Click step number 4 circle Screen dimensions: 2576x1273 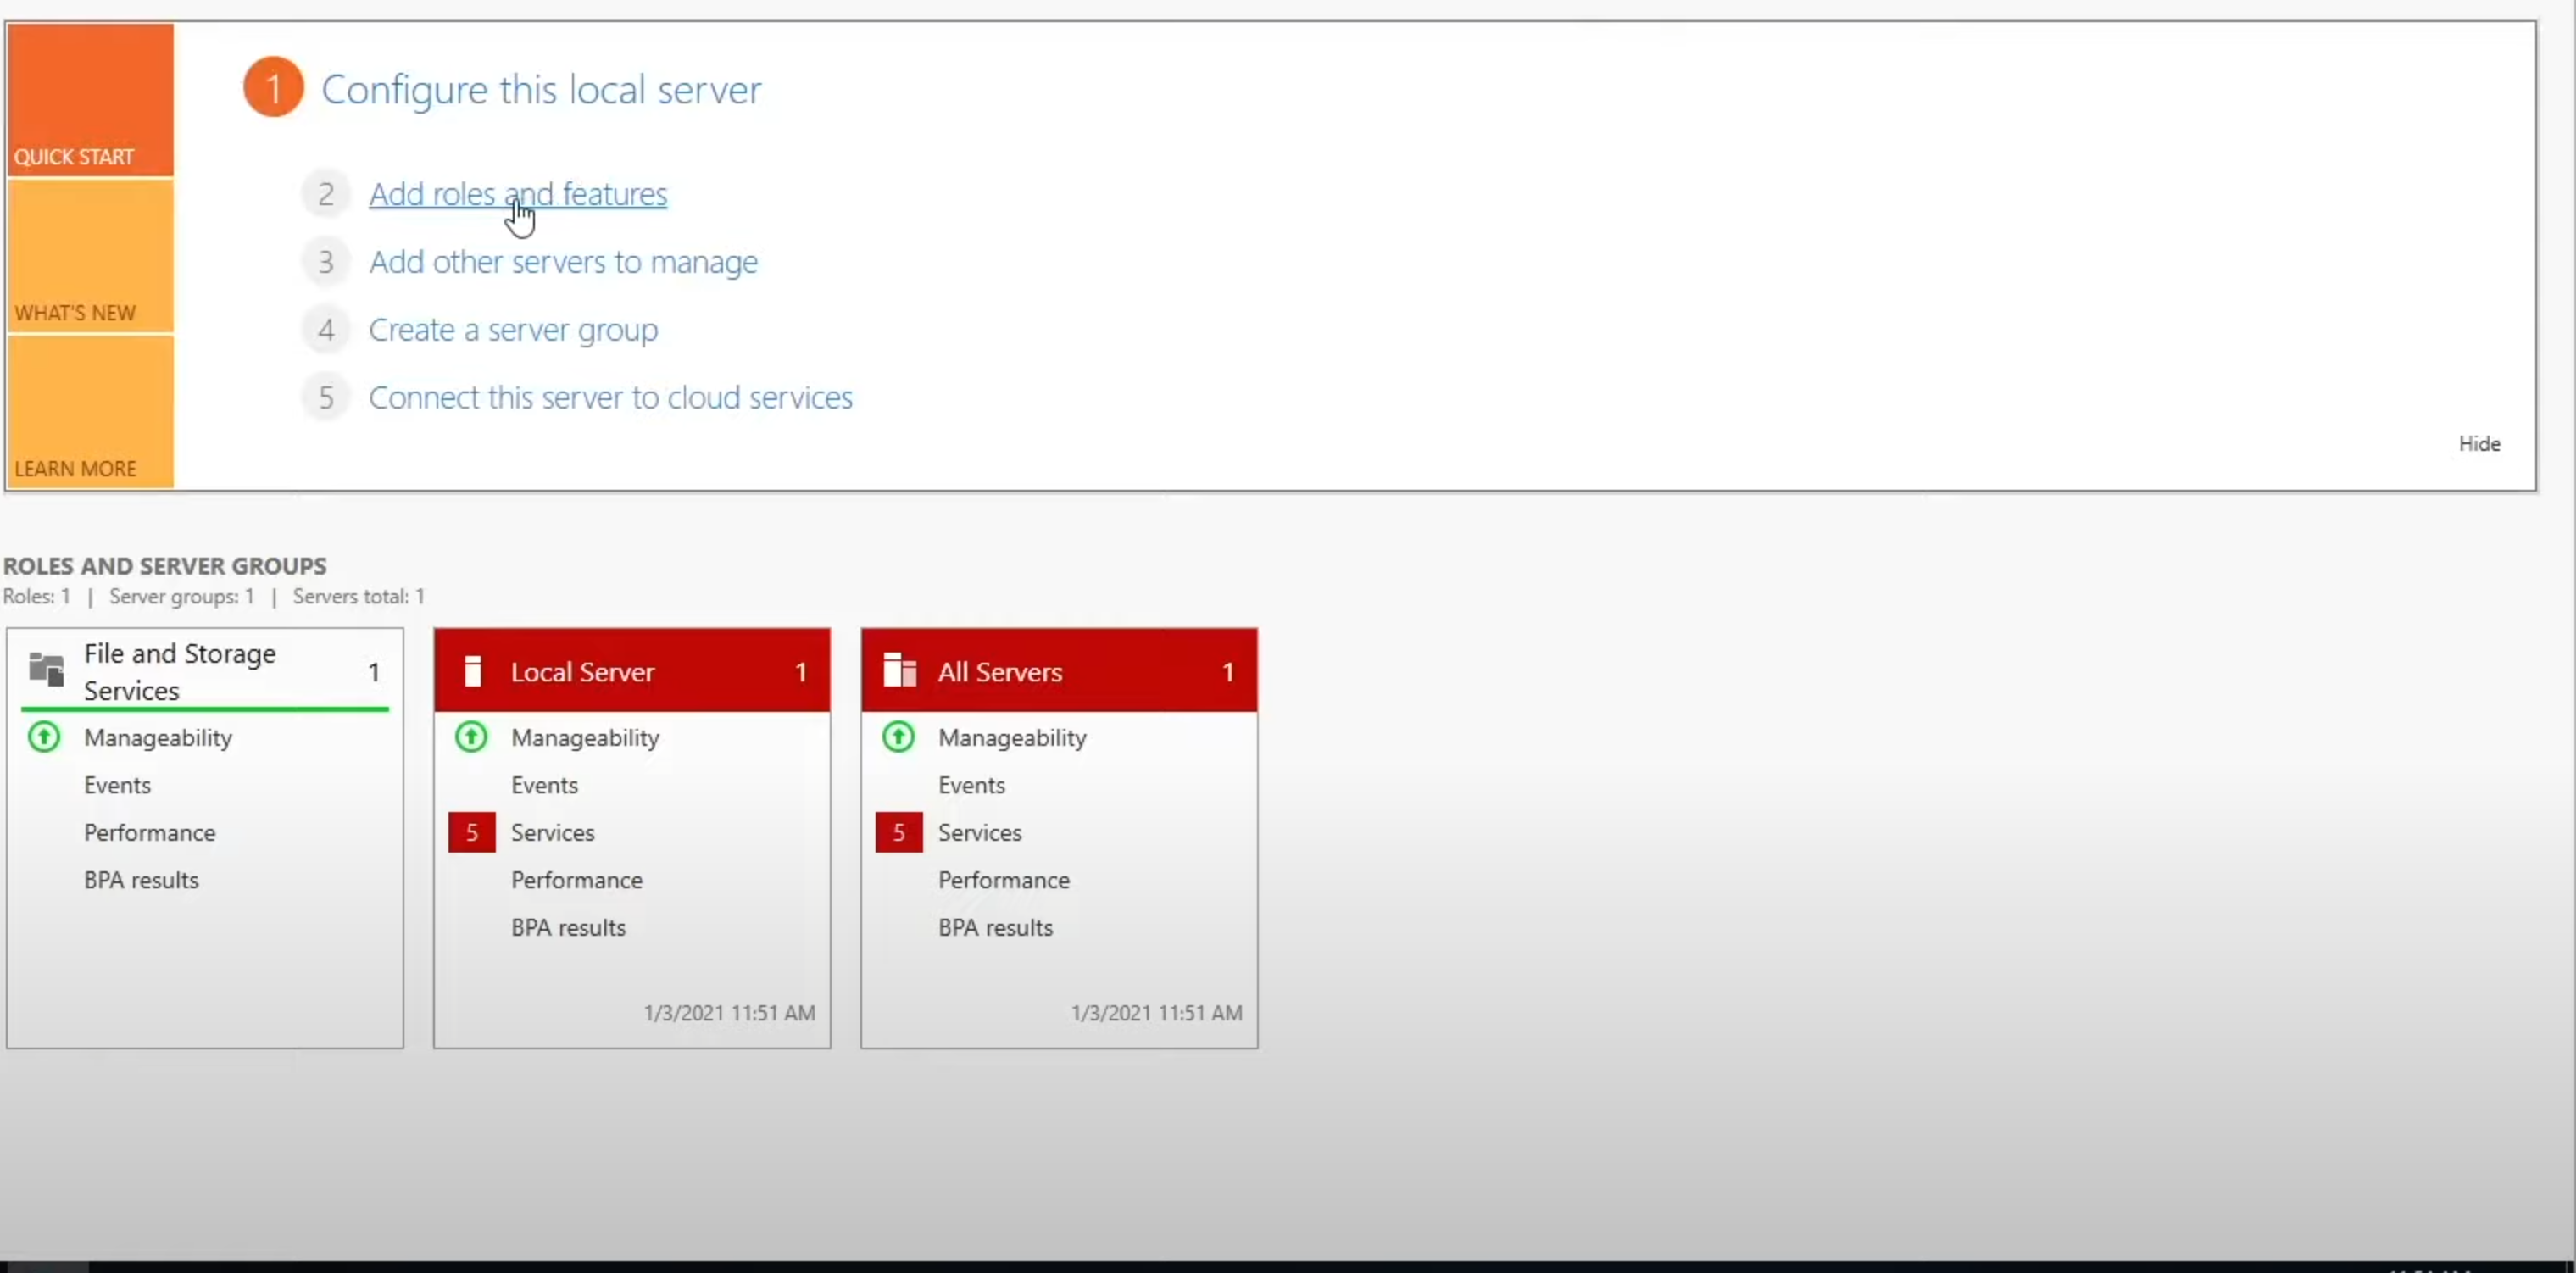[326, 330]
